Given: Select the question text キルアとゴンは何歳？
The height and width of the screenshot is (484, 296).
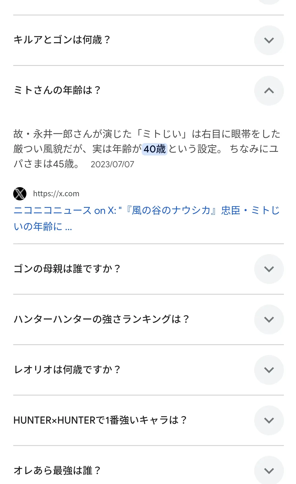Looking at the screenshot, I should coord(62,40).
